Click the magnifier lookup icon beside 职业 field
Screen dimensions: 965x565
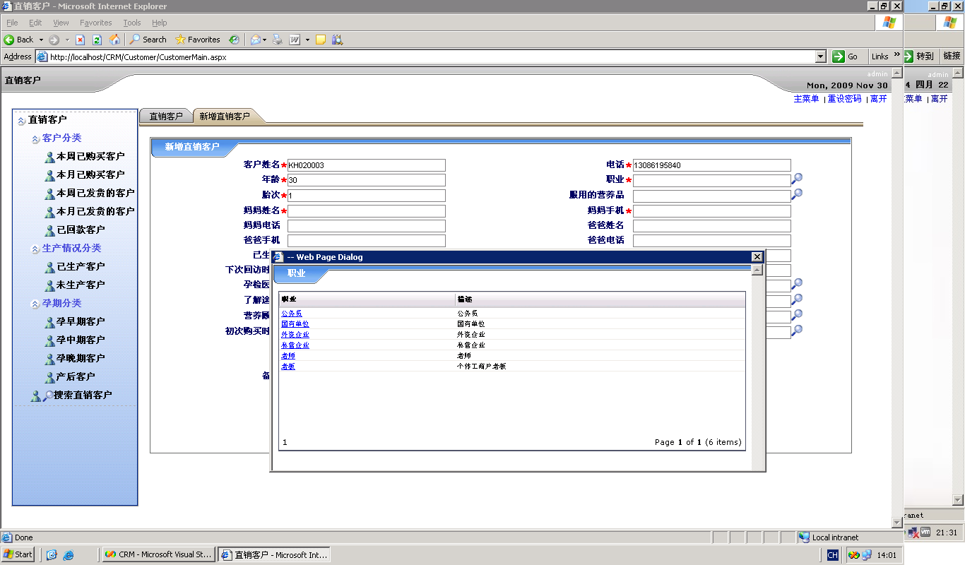(x=796, y=179)
